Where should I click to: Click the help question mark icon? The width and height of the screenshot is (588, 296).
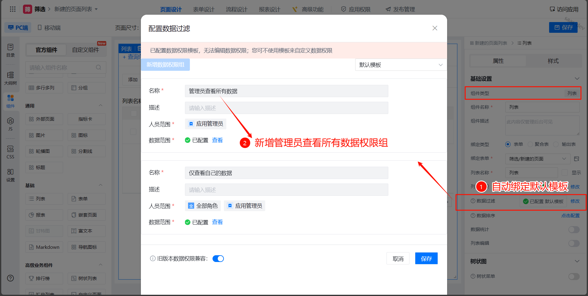(10, 278)
